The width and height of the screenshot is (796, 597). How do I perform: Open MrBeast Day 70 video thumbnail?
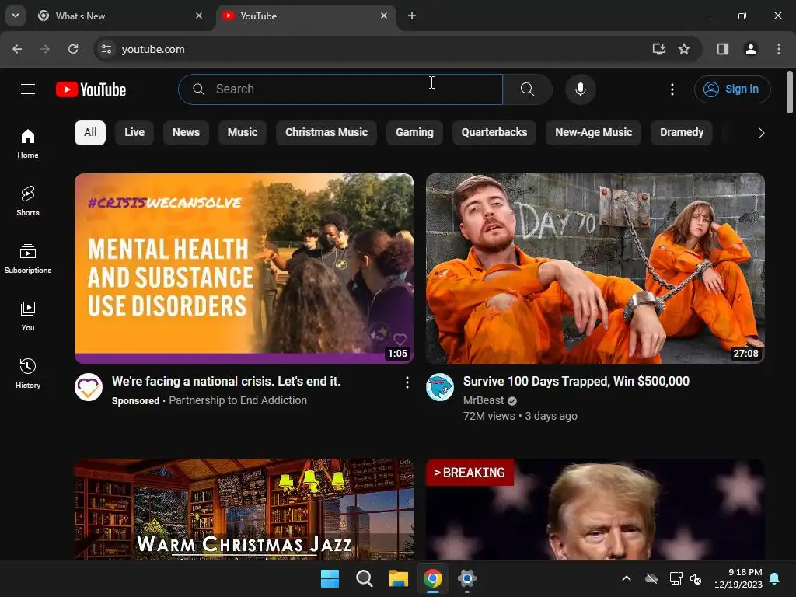click(x=595, y=268)
